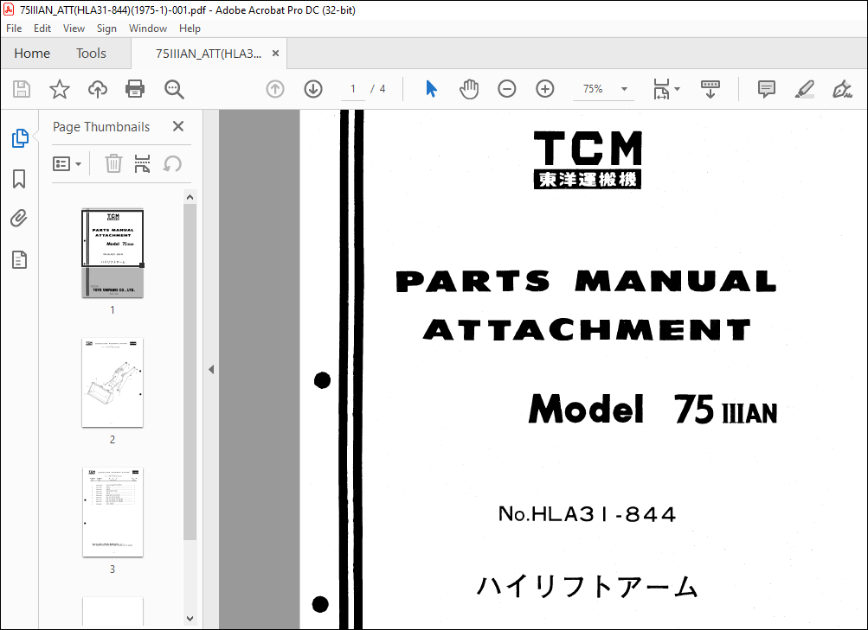Zoom out with minus icon
The image size is (868, 630).
pyautogui.click(x=506, y=89)
